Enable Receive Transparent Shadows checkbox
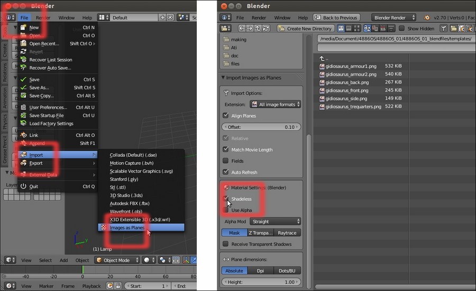This screenshot has height=291, width=476. point(225,243)
